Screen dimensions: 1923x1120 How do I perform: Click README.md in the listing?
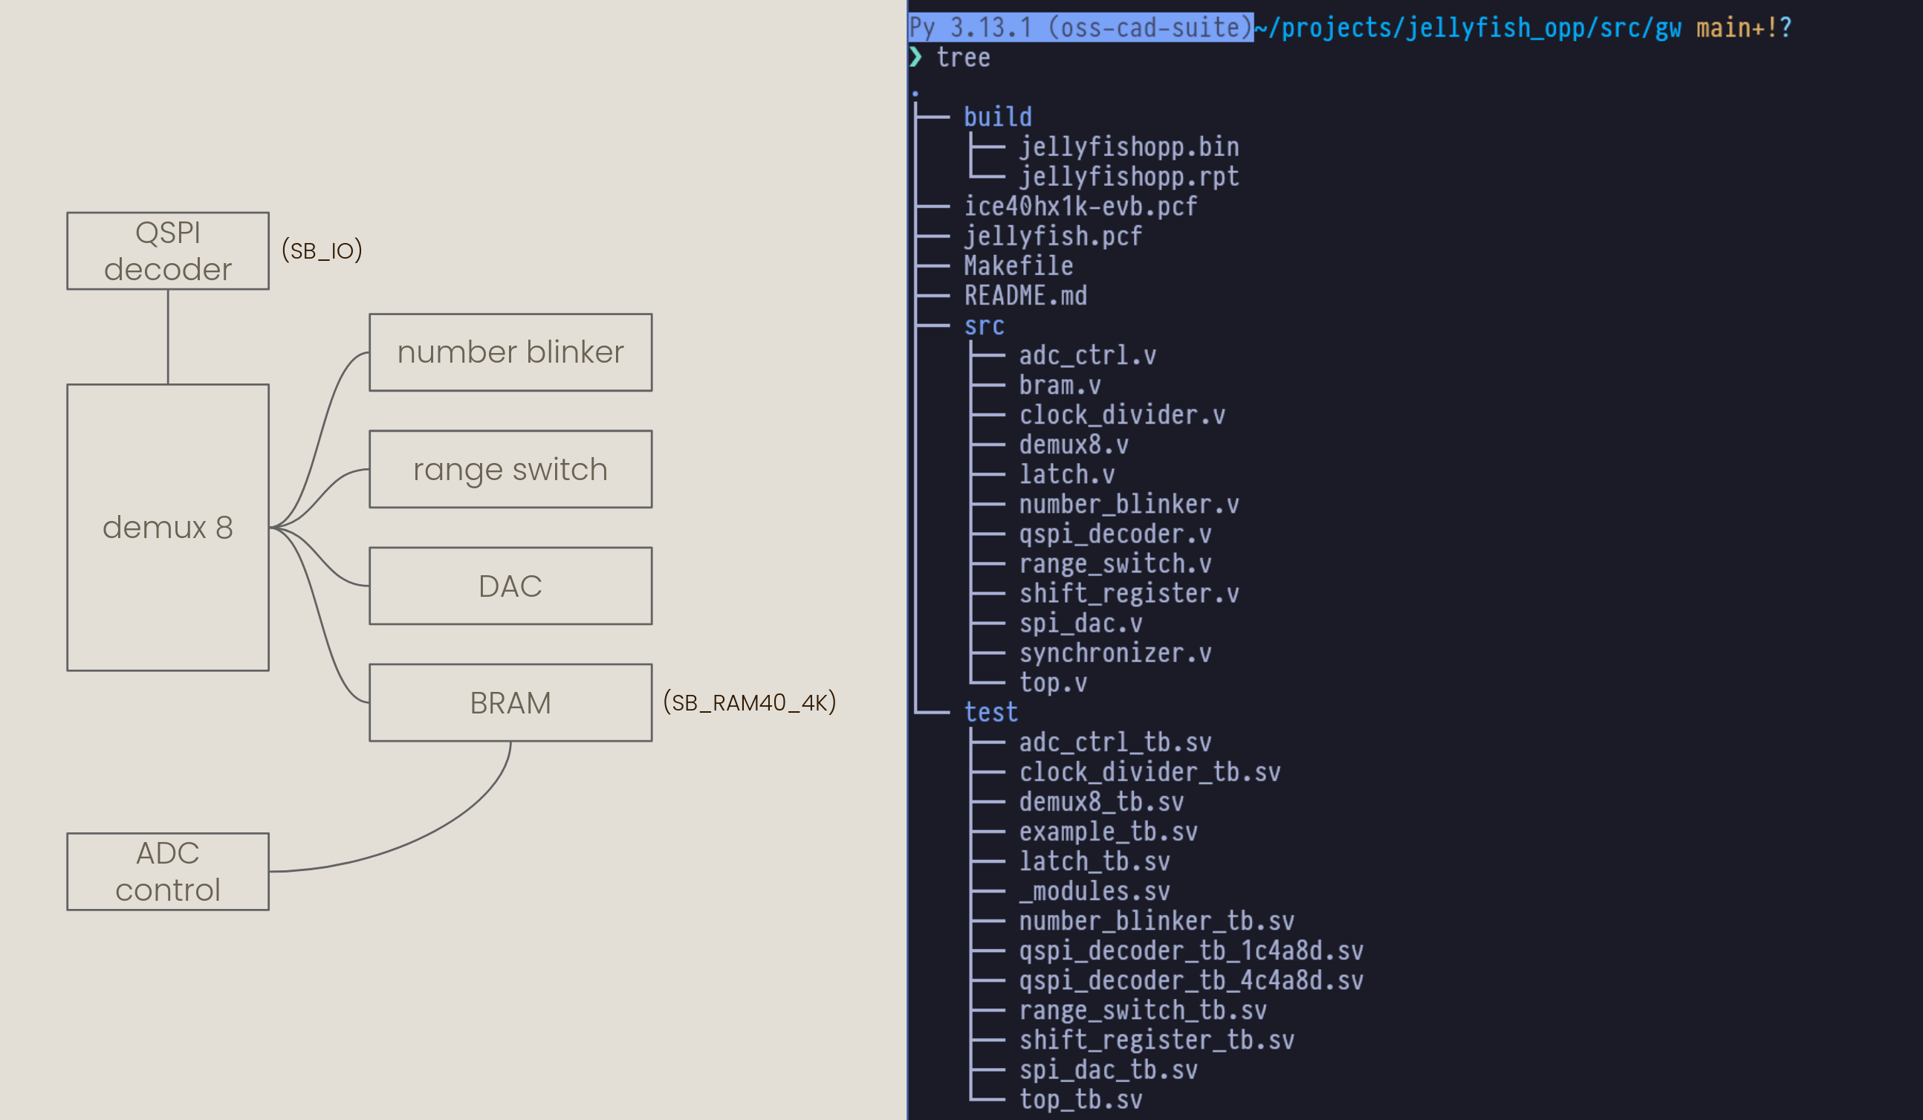pos(1025,296)
